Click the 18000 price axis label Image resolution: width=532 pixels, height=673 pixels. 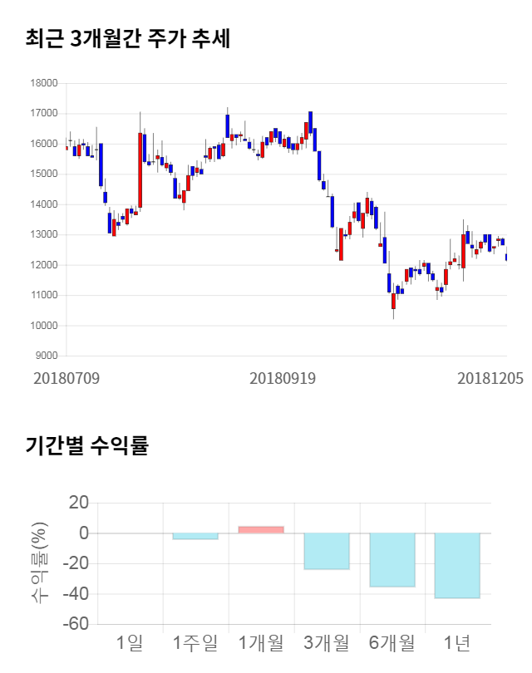[x=42, y=83]
